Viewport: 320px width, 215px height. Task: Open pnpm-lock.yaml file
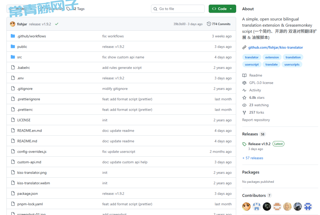(x=30, y=204)
